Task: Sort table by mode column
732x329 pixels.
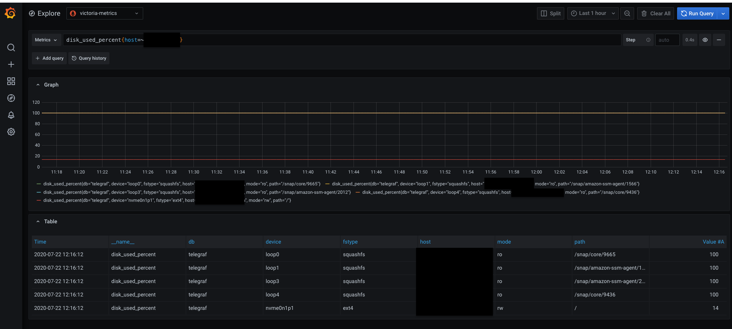Action: pos(504,242)
